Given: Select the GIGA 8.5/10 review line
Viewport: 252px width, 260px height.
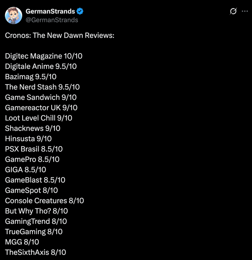Looking at the screenshot, I should point(26,170).
